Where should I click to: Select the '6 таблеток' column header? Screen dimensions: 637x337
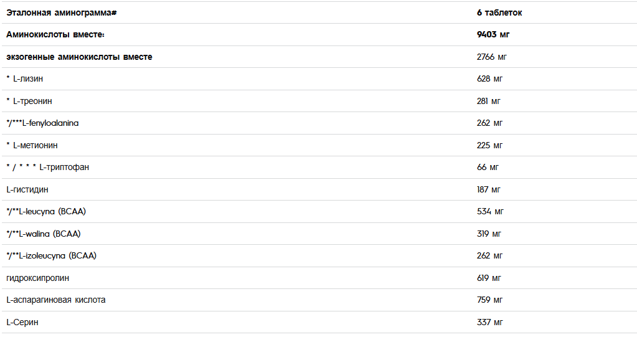pyautogui.click(x=499, y=12)
